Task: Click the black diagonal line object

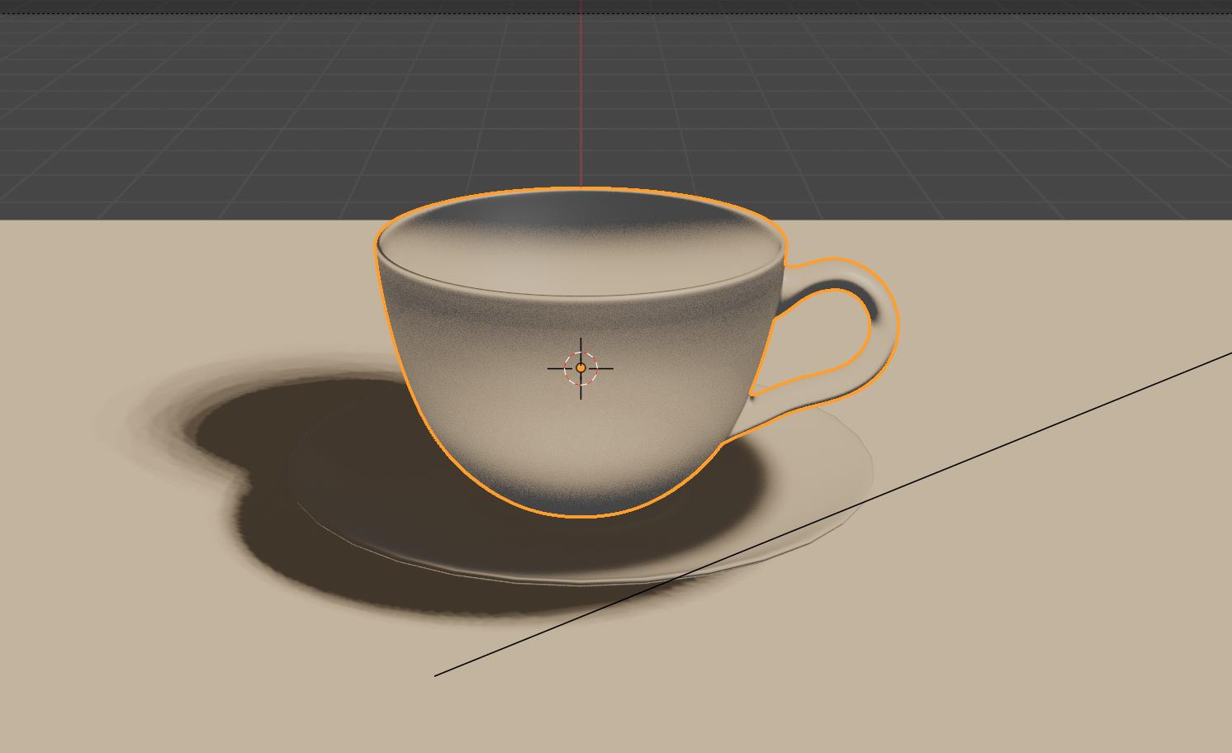Action: pyautogui.click(x=834, y=514)
